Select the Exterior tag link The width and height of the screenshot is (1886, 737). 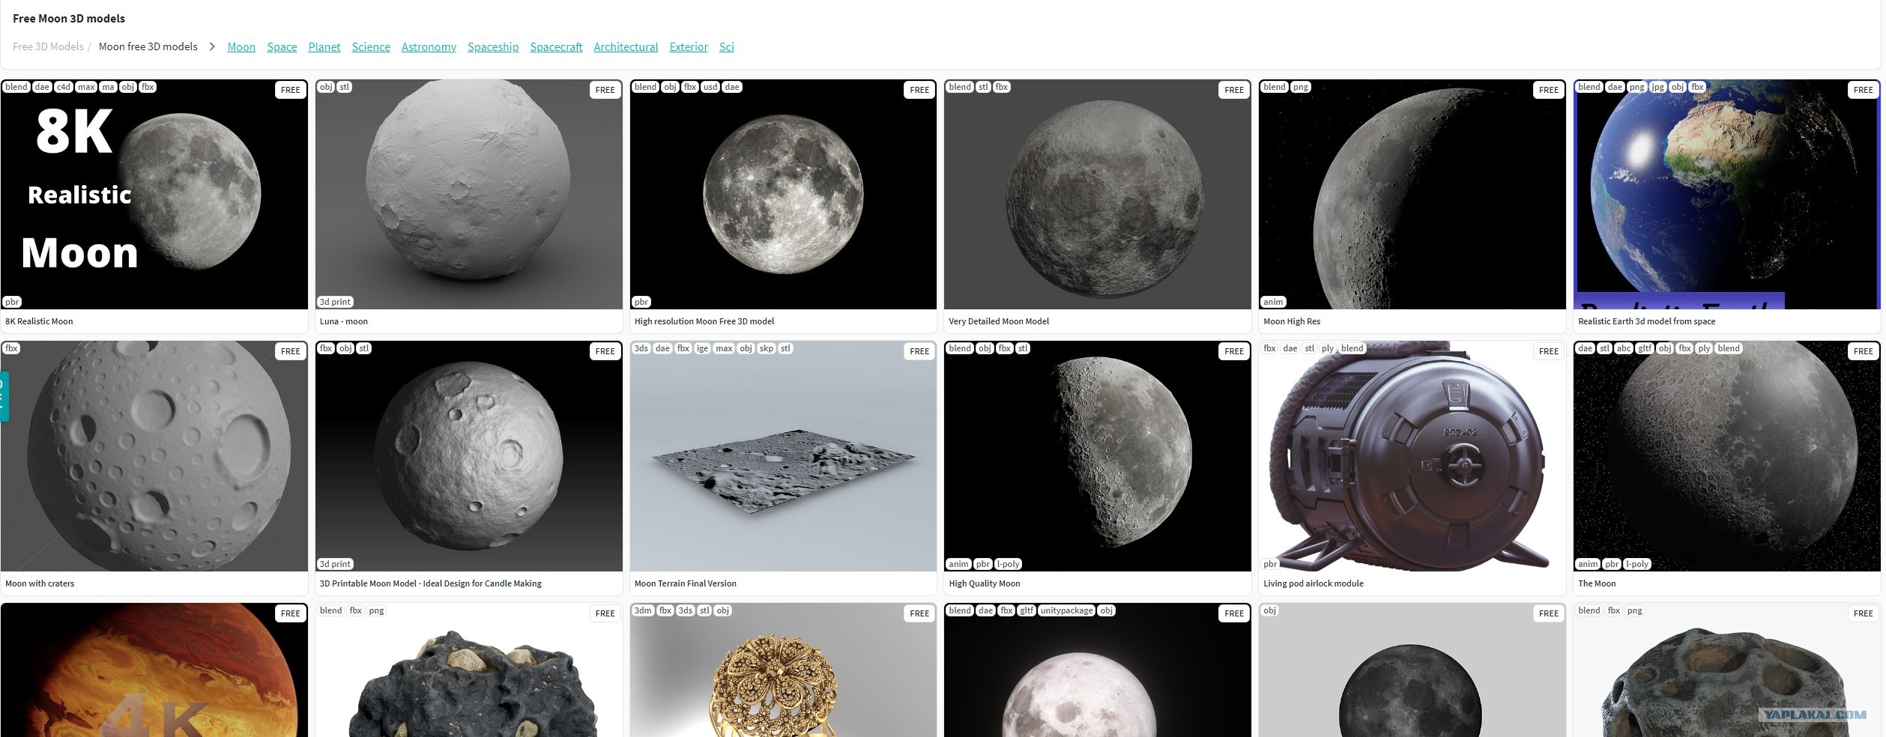coord(689,46)
